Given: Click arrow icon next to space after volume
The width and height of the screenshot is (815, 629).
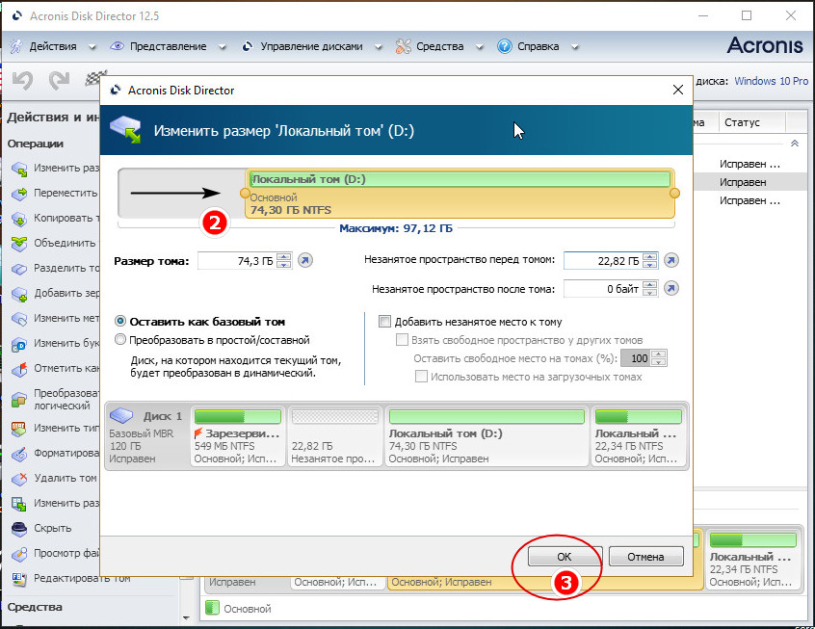Looking at the screenshot, I should (x=671, y=289).
